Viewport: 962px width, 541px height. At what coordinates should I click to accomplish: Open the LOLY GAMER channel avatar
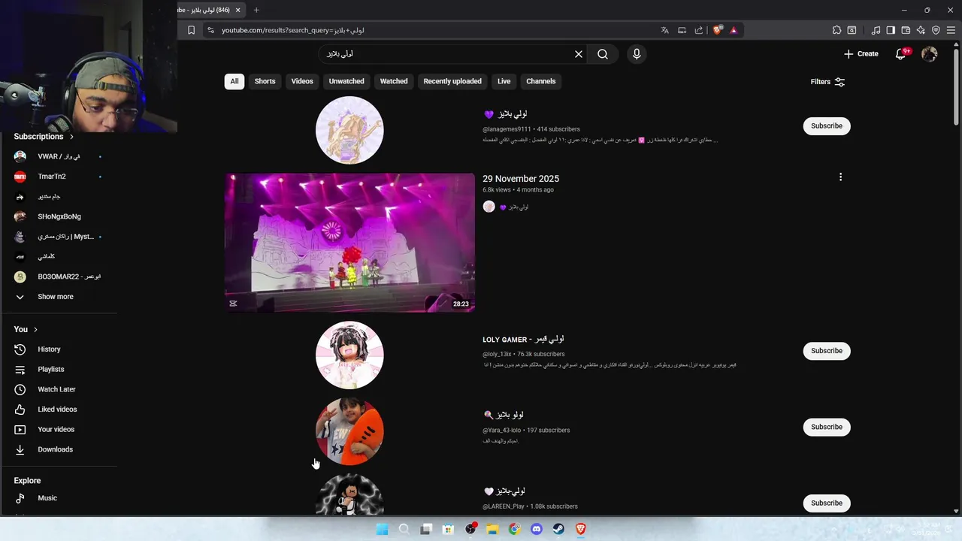tap(349, 355)
